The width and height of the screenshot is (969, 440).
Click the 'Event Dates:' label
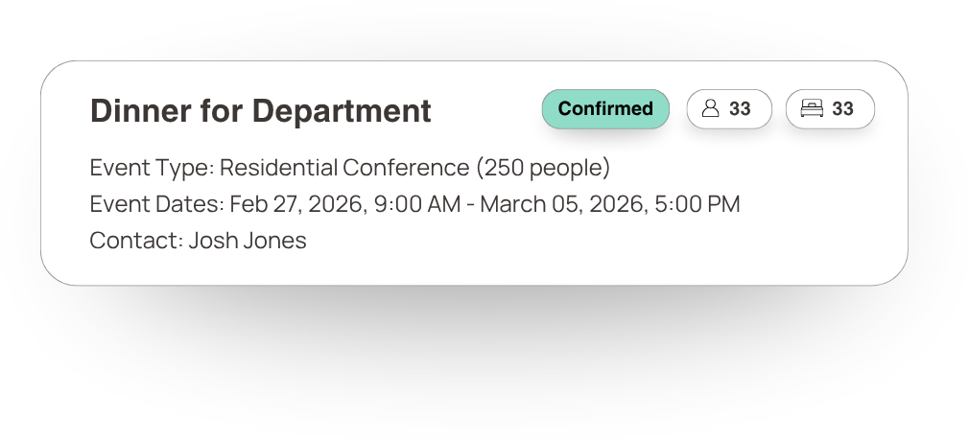tap(156, 204)
